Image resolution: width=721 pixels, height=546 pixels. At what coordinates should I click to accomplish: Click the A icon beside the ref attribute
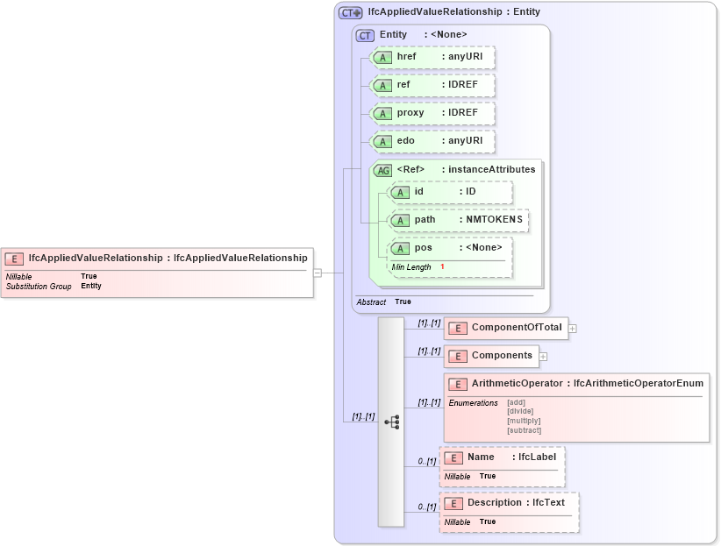coord(383,85)
